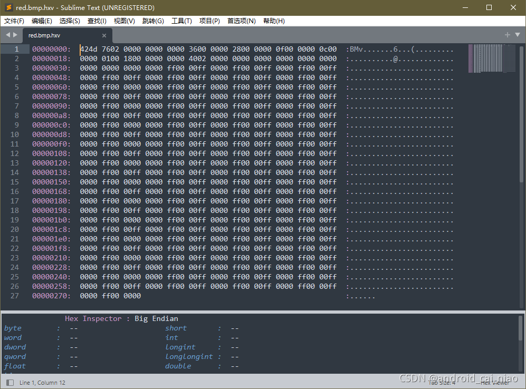
Task: Open the 首选项(N) menu
Action: pos(242,21)
